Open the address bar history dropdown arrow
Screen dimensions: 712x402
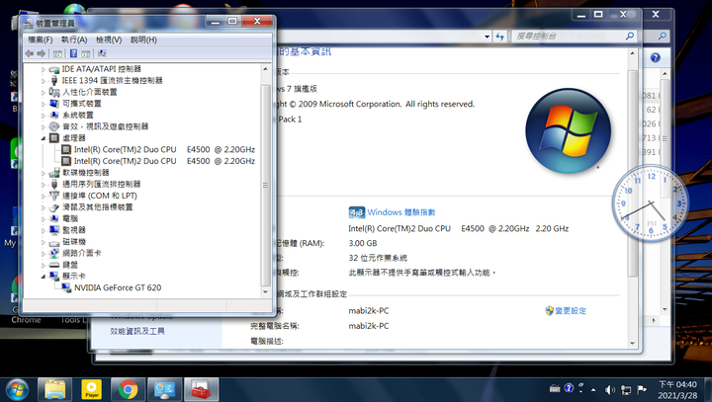click(x=487, y=37)
